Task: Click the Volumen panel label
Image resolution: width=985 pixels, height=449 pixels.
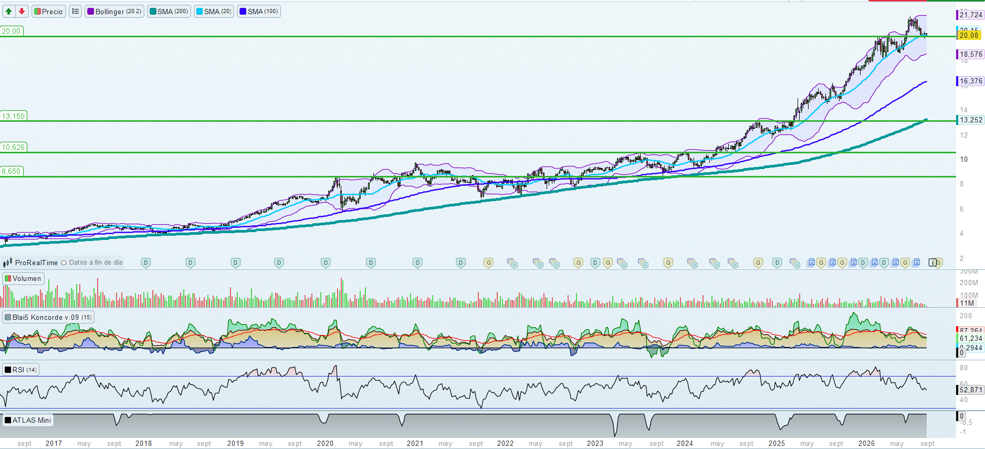Action: pos(23,278)
